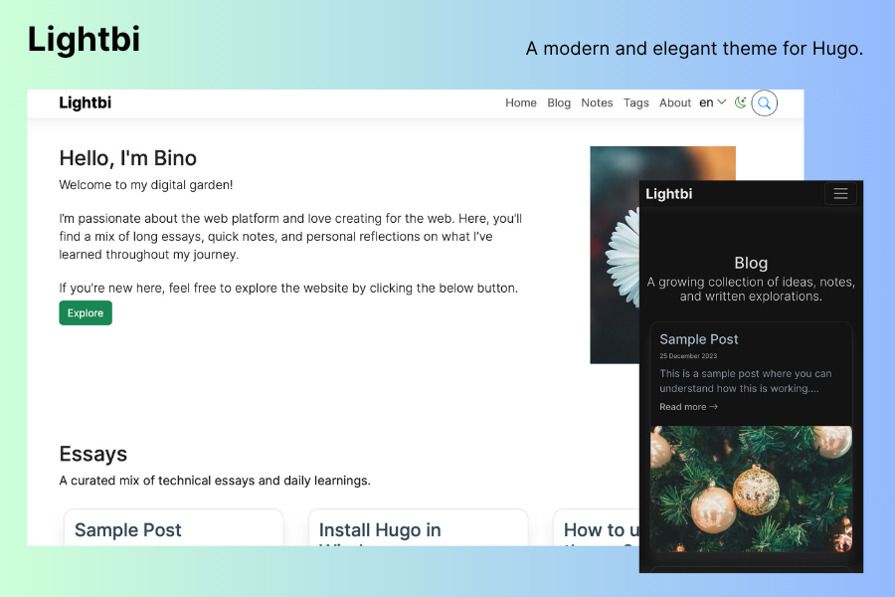The width and height of the screenshot is (895, 597).
Task: Expand the 'en' language dropdown
Action: (712, 102)
